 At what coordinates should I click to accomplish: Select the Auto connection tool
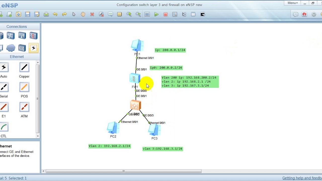pyautogui.click(x=4, y=67)
